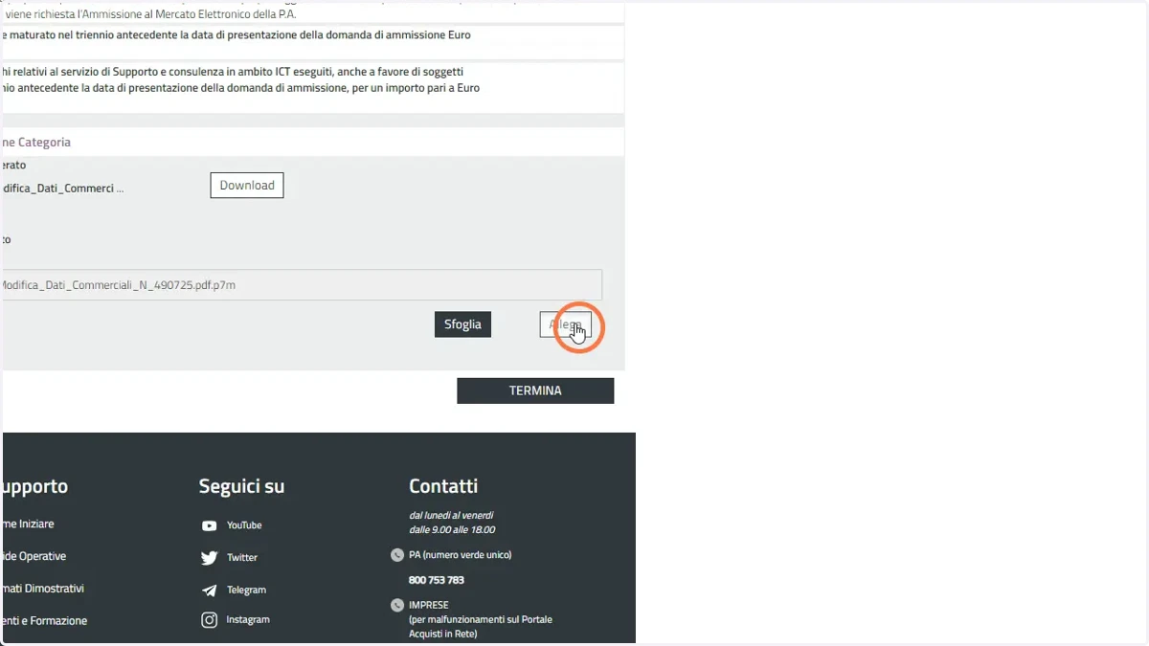Click the 'dalle 9.00 alle 18.00' text
This screenshot has height=646, width=1149.
click(452, 529)
